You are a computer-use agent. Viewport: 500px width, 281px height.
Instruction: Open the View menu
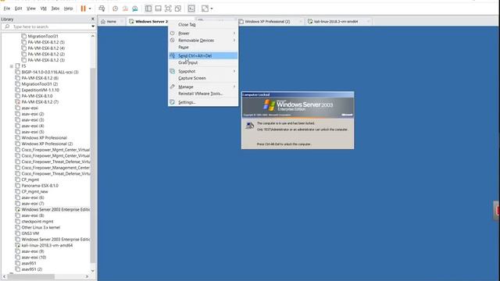[31, 9]
